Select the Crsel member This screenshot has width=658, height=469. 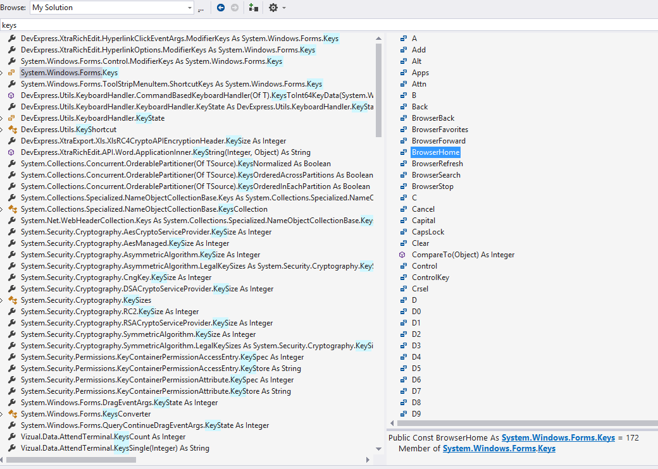420,289
